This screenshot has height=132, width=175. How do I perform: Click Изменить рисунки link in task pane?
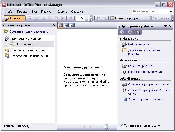pyautogui.click(x=141, y=66)
